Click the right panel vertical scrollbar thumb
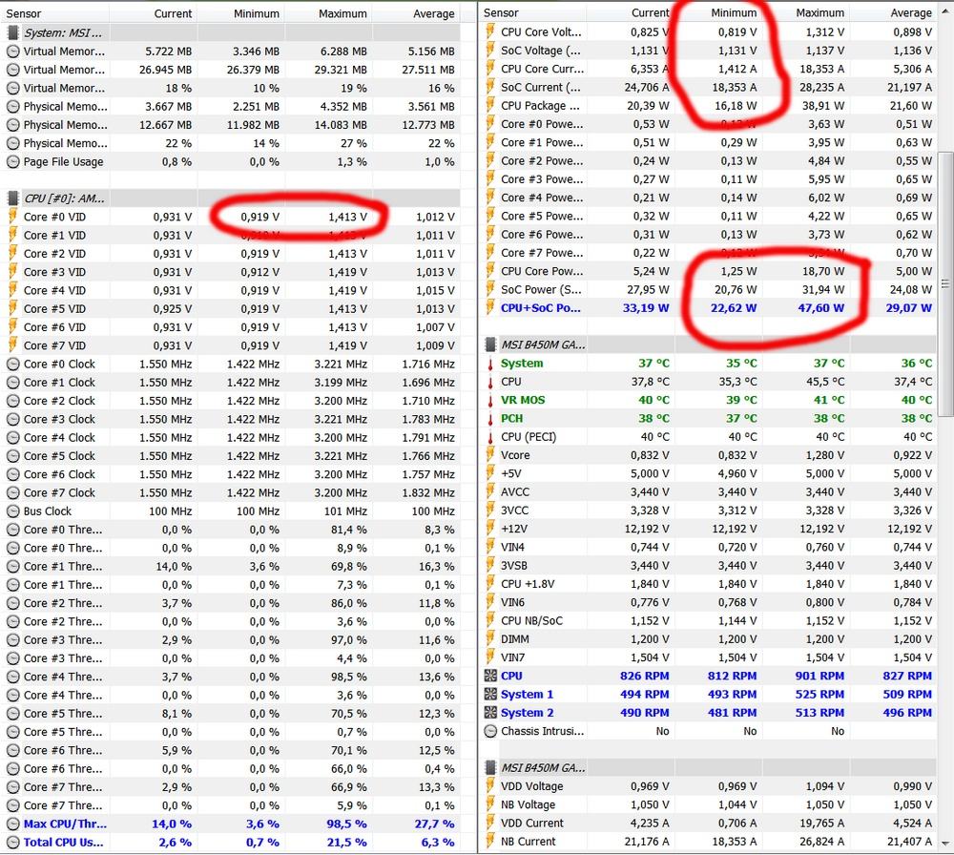This screenshot has width=954, height=855. (x=944, y=283)
